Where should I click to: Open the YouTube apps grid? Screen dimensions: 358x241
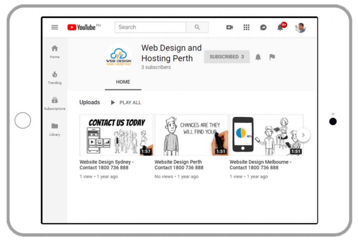click(x=246, y=27)
